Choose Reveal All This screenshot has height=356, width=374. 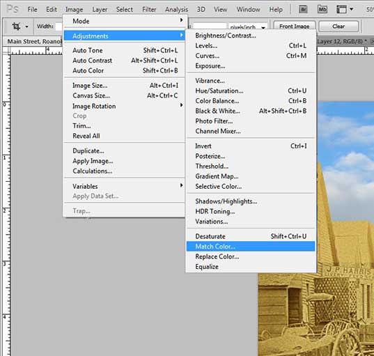124,136
